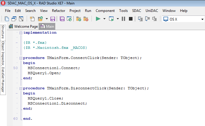This screenshot has height=126, width=205.
Task: Click the MSQuery1.Open; code line
Action: point(44,73)
